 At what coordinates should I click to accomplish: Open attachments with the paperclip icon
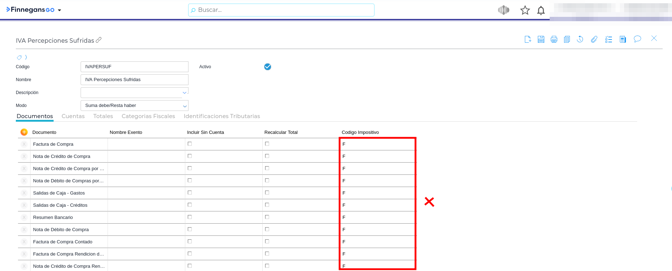[594, 39]
